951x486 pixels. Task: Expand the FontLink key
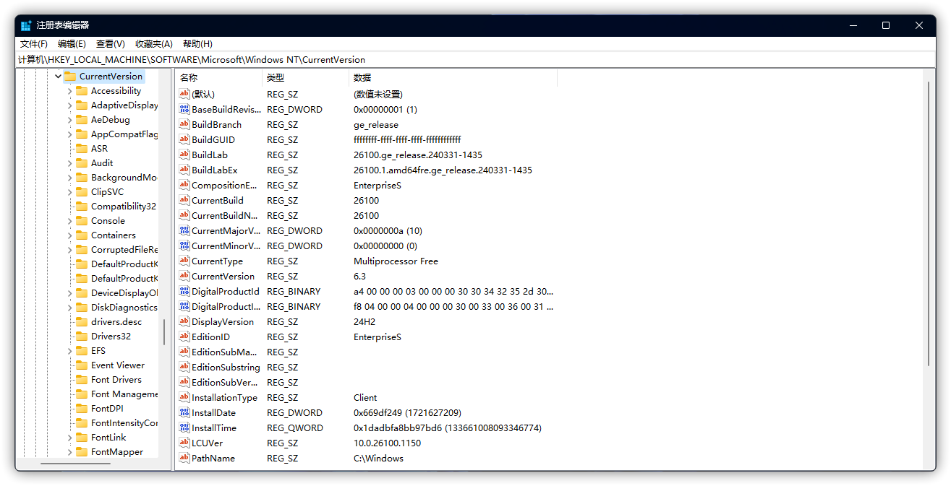[x=69, y=437]
